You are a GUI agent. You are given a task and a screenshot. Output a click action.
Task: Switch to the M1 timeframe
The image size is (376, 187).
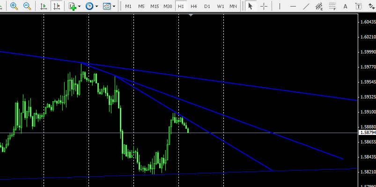tap(128, 7)
